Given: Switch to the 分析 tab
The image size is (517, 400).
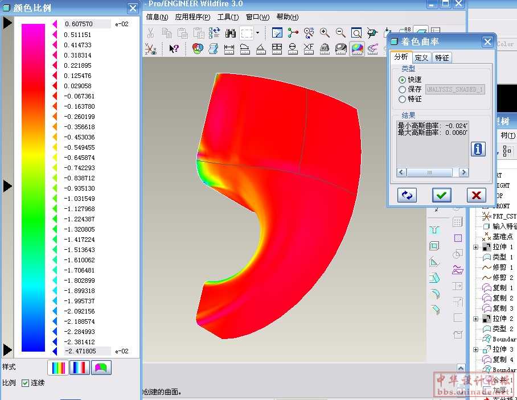Looking at the screenshot, I should click(x=401, y=57).
